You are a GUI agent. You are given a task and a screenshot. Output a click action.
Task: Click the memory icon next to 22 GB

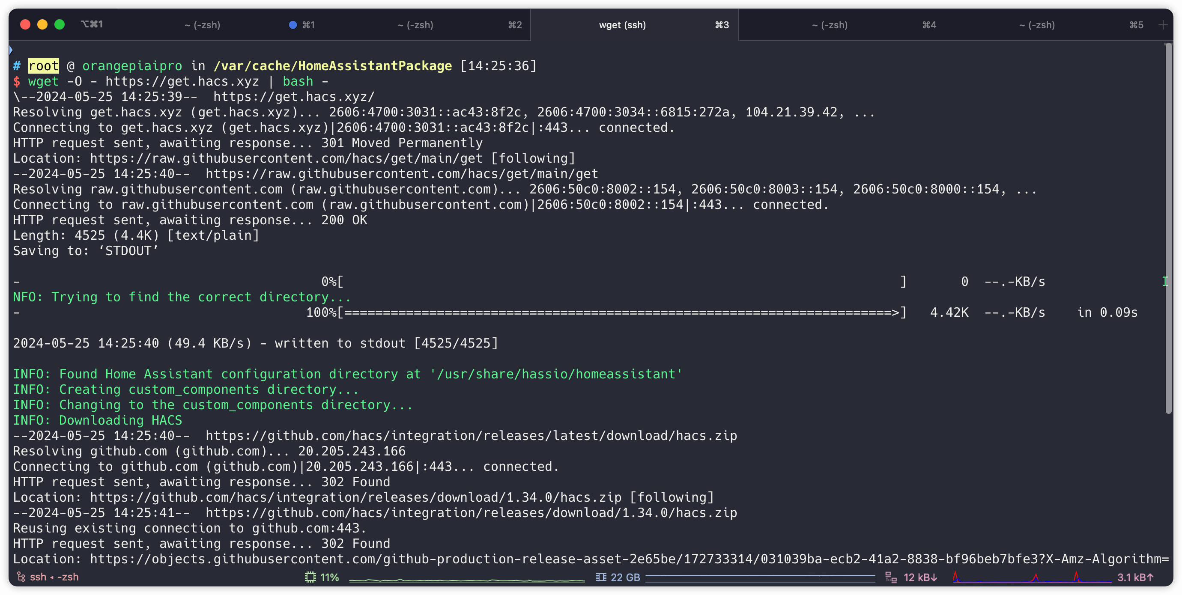(x=600, y=577)
